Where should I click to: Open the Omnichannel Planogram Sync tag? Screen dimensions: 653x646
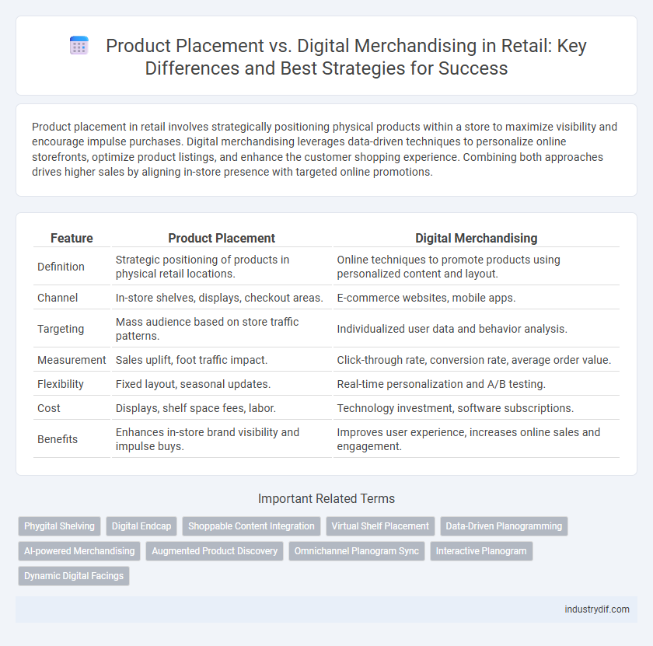pos(357,550)
